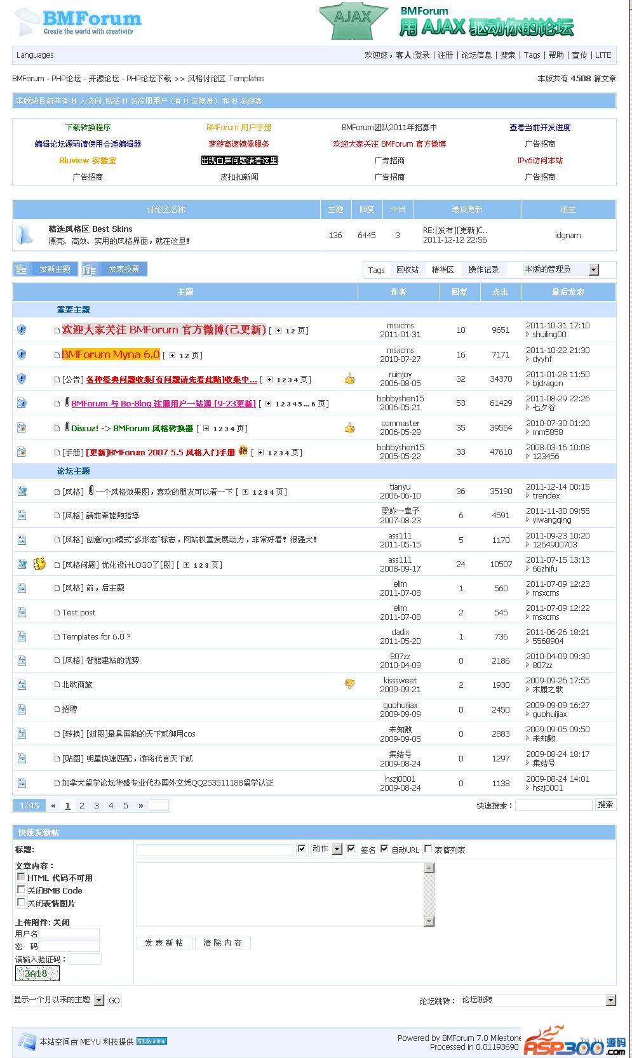632x1058 pixels.
Task: Open the Languages menu
Action: (35, 55)
